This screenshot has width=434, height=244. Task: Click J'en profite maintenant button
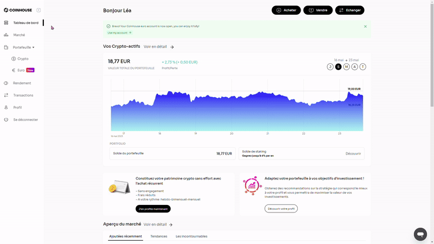[x=153, y=209]
